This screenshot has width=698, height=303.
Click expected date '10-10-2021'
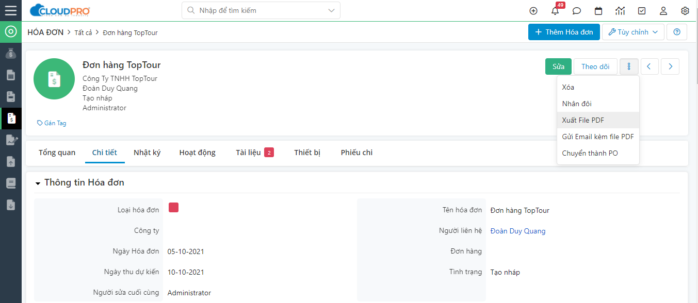186,272
